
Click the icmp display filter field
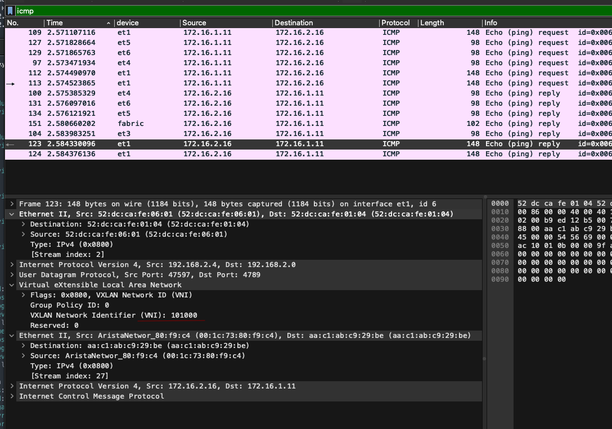[281, 11]
